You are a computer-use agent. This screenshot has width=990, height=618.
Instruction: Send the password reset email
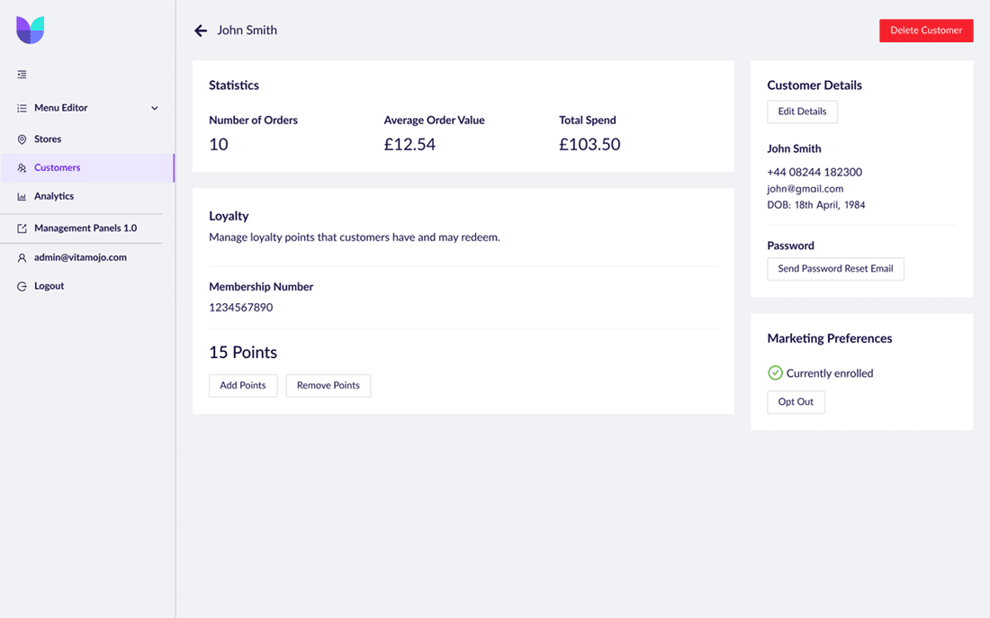(x=835, y=269)
